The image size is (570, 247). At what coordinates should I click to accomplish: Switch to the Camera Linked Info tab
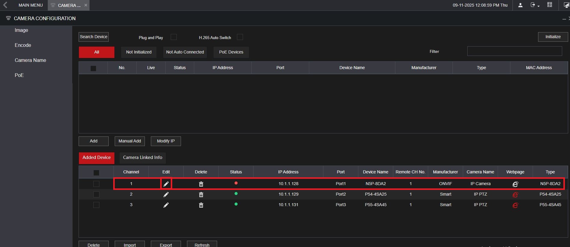point(142,158)
